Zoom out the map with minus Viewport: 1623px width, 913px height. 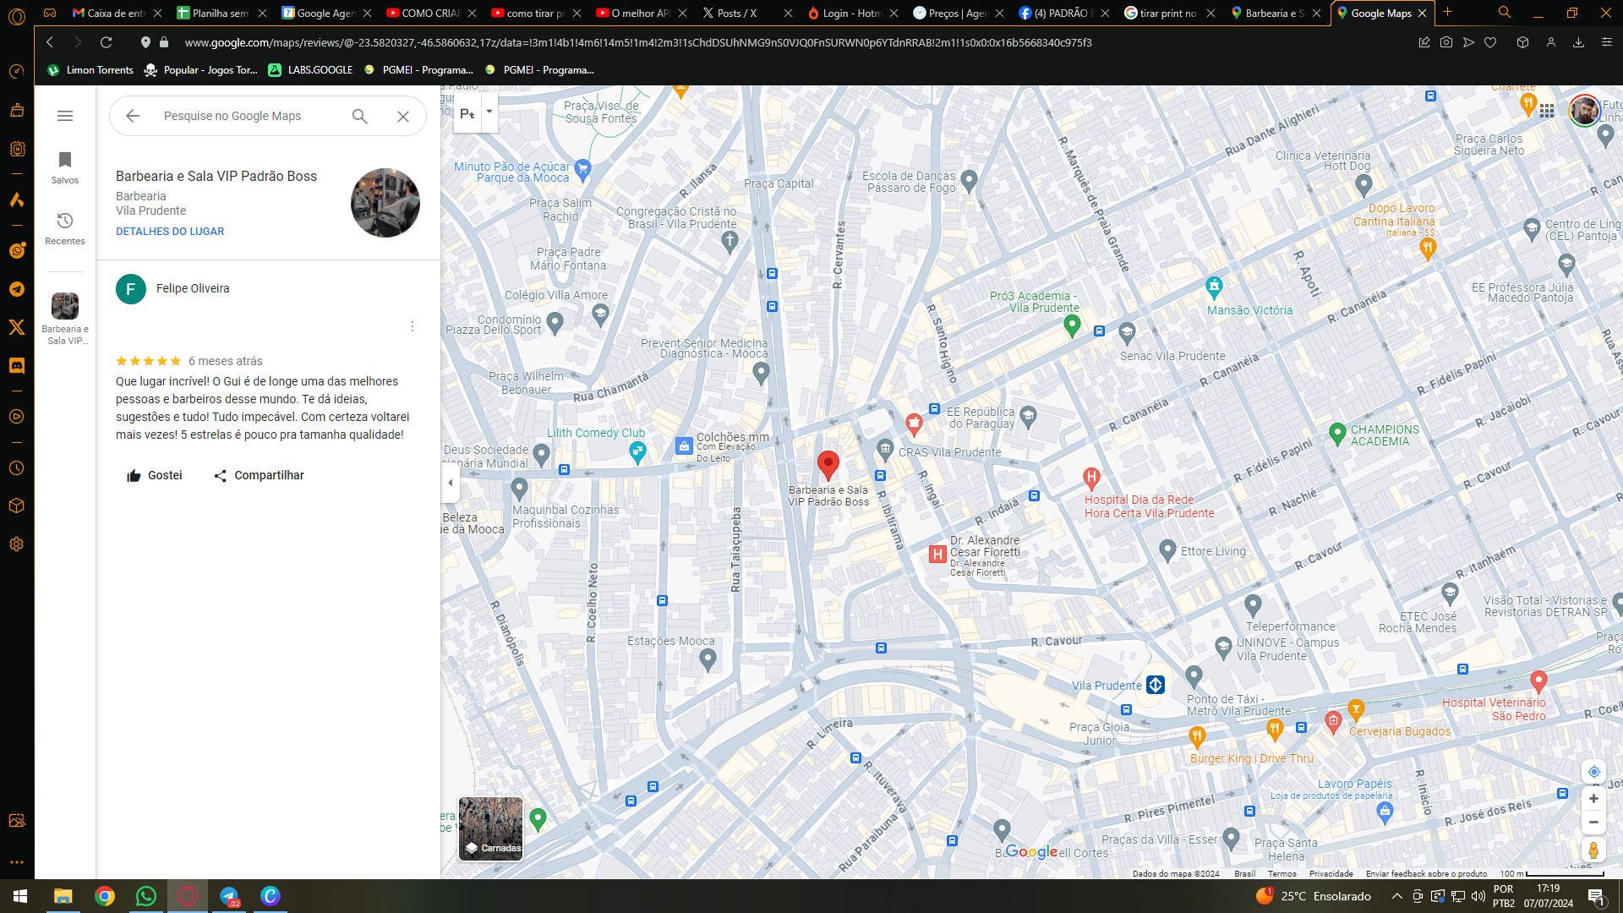pos(1593,823)
